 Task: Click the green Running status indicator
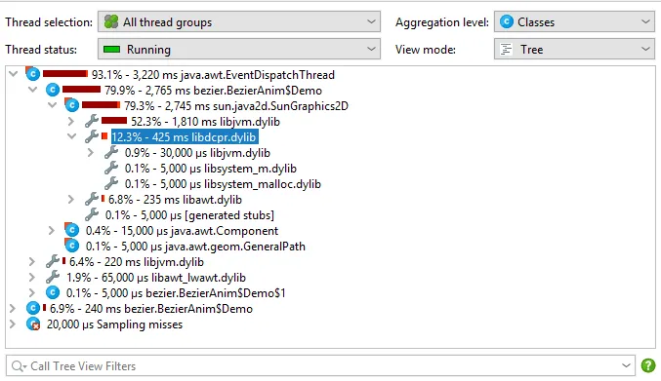[x=111, y=49]
